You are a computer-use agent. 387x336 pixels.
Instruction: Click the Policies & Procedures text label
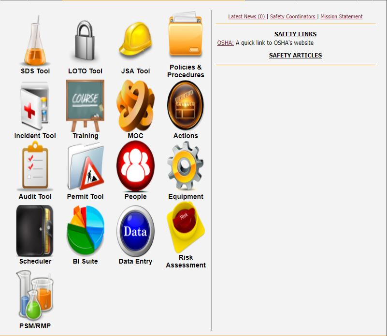(186, 71)
